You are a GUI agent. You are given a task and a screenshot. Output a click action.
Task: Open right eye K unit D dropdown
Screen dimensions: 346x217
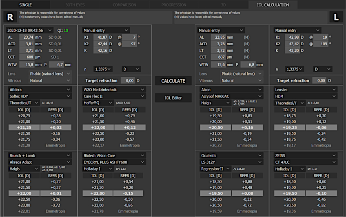131,69
